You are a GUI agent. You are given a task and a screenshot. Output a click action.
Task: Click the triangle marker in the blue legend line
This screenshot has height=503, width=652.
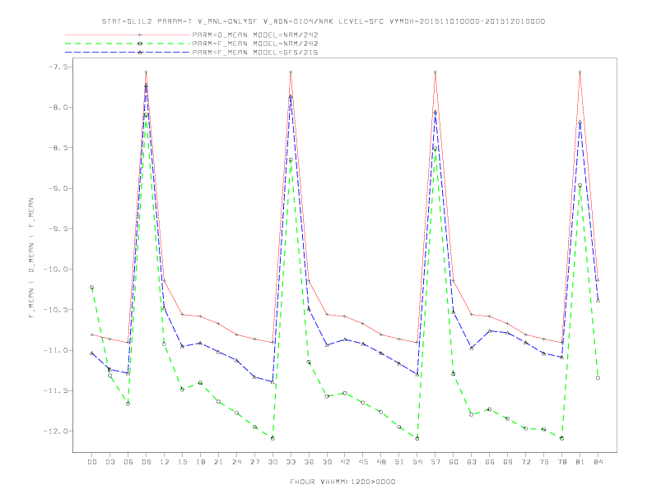coord(140,53)
